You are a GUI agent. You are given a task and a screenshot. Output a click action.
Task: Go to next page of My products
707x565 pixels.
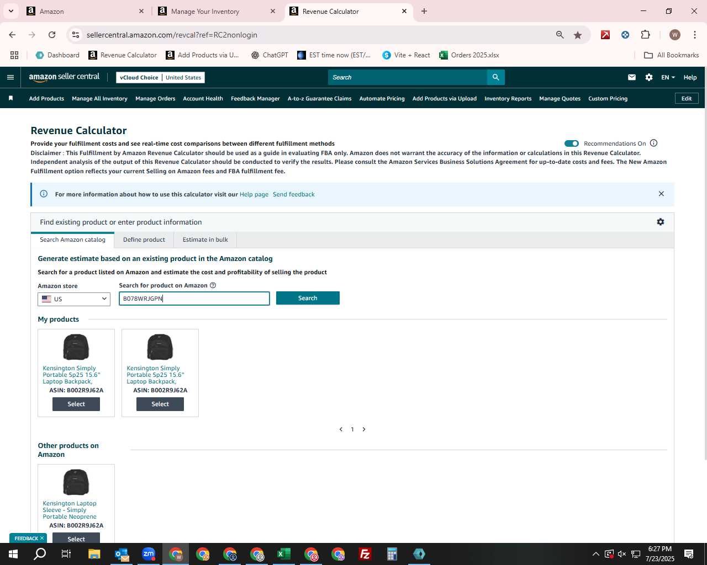[x=364, y=429]
